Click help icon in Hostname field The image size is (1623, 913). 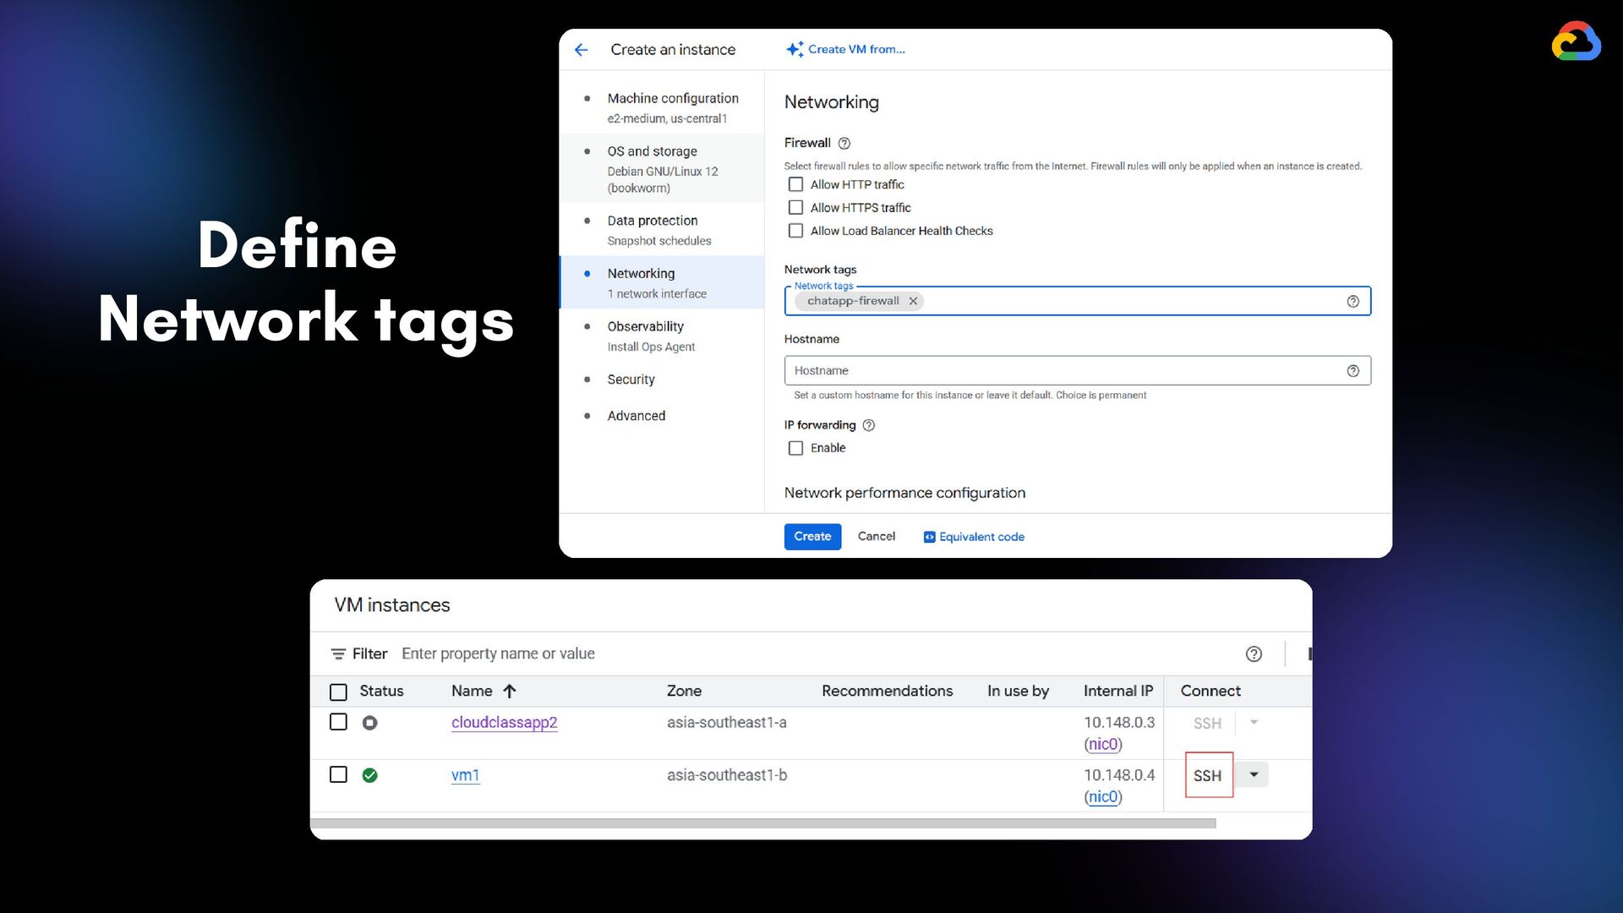tap(1352, 371)
